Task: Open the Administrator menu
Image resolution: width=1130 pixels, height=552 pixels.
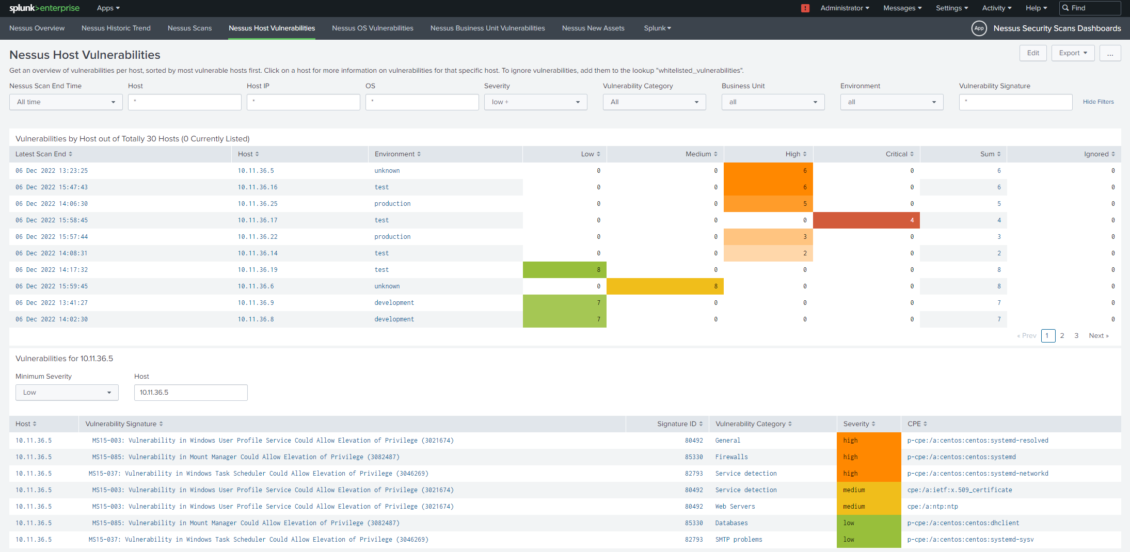Action: 845,8
